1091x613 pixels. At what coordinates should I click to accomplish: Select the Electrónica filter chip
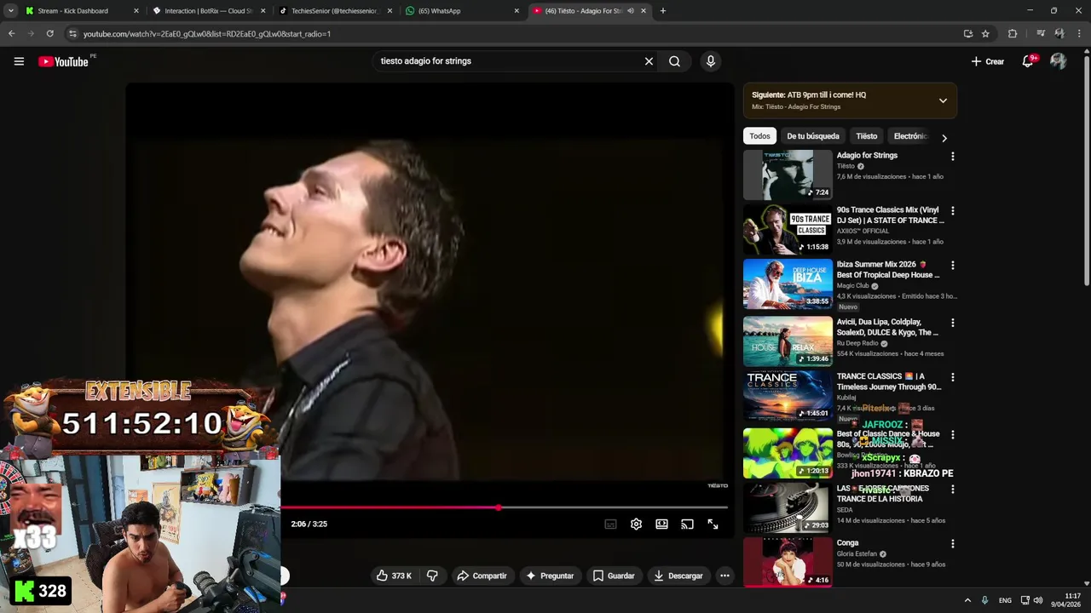[x=909, y=136]
